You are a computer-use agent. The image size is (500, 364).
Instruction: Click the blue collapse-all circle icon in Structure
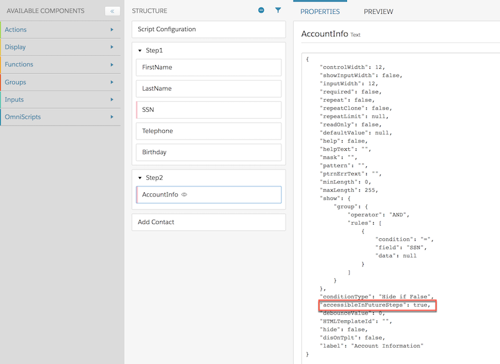pyautogui.click(x=261, y=10)
